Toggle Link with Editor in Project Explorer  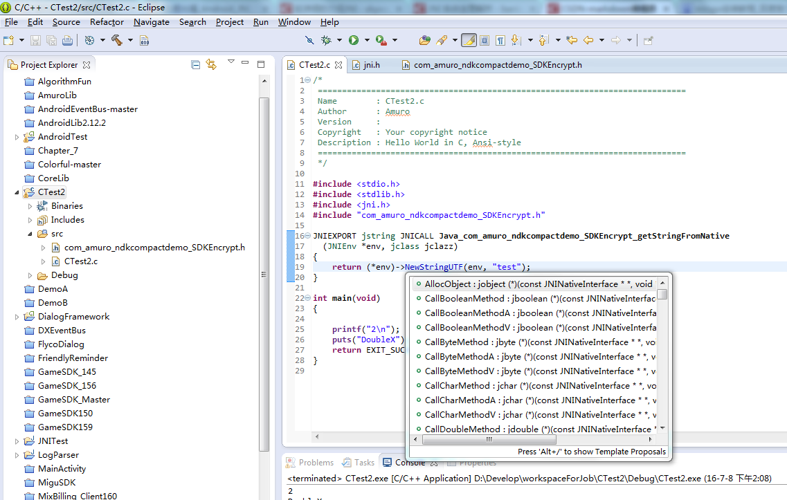(211, 64)
